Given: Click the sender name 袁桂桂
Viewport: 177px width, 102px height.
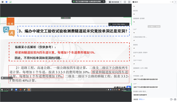Looking at the screenshot, I should (135, 45).
